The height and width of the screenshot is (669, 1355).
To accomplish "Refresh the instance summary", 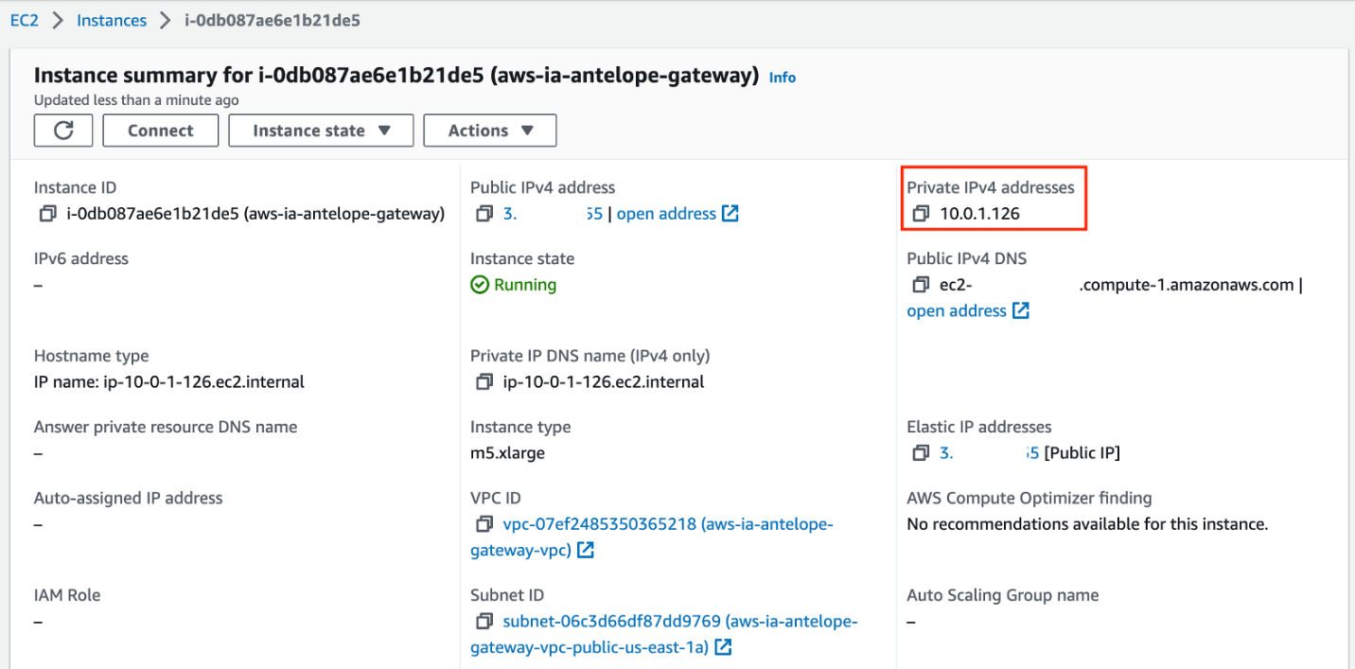I will (x=62, y=130).
